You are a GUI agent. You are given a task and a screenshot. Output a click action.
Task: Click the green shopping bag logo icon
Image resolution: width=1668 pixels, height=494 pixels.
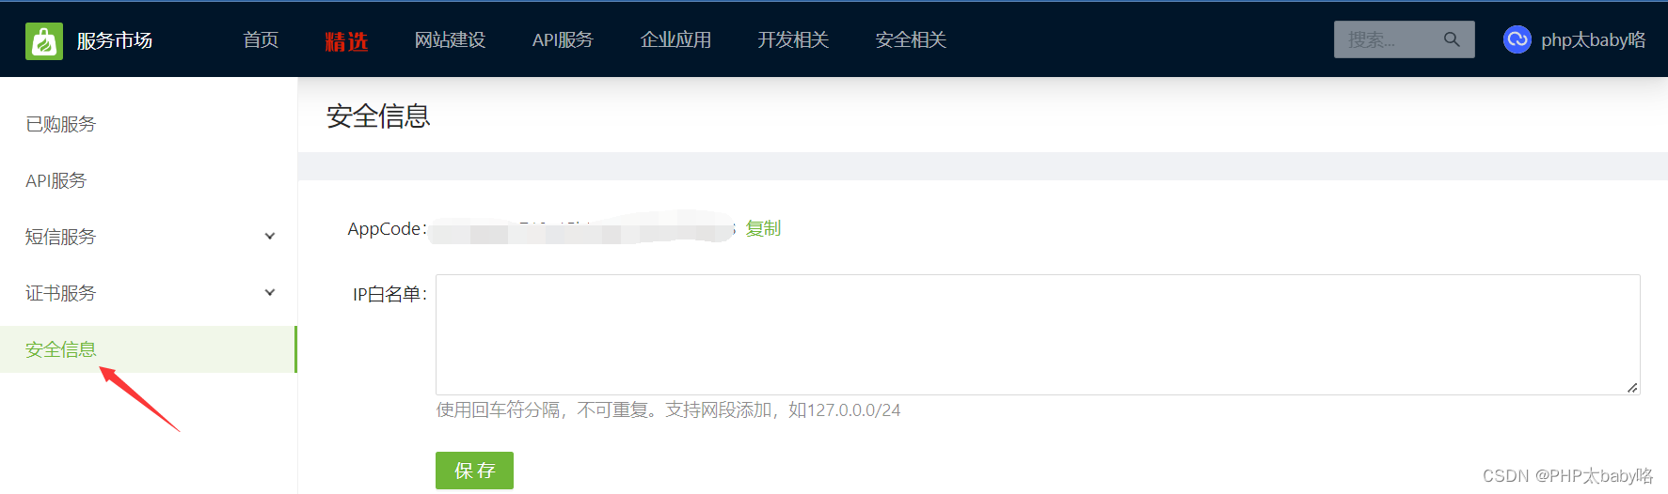click(44, 40)
